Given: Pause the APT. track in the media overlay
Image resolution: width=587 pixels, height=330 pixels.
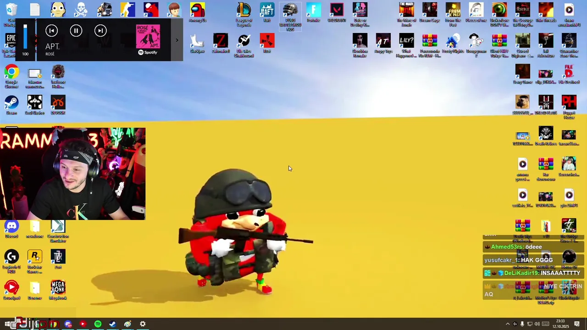Looking at the screenshot, I should (76, 31).
